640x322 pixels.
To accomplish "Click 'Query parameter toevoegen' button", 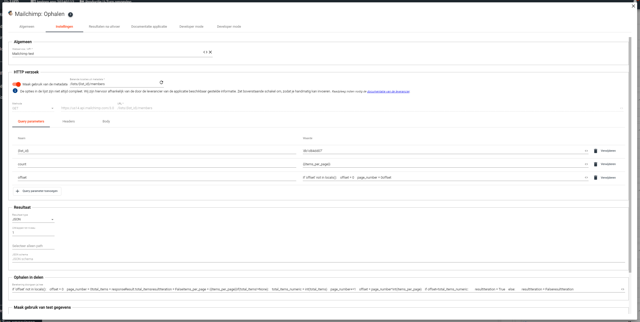I will (x=37, y=191).
